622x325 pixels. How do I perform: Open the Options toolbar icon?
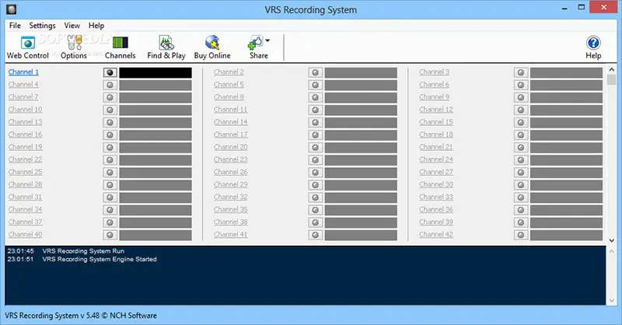tap(74, 43)
